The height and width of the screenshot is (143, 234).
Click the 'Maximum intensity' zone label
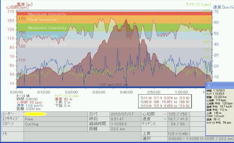tap(47, 14)
